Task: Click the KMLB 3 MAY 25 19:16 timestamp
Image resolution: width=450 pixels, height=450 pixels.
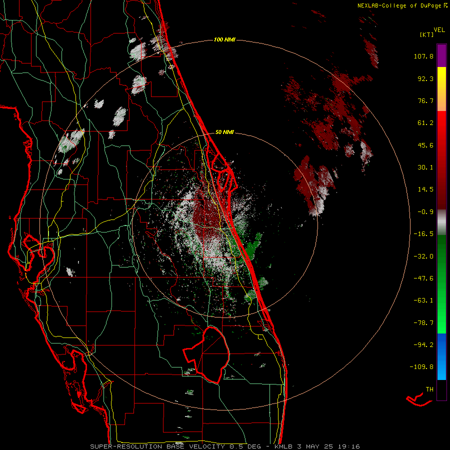Action: click(x=317, y=446)
